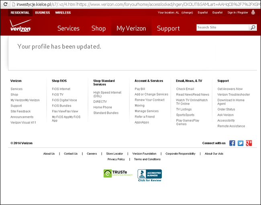Image resolution: width=261 pixels, height=205 pixels.
Task: Click the user profile icon beside Sign In
Action: tap(253, 12)
